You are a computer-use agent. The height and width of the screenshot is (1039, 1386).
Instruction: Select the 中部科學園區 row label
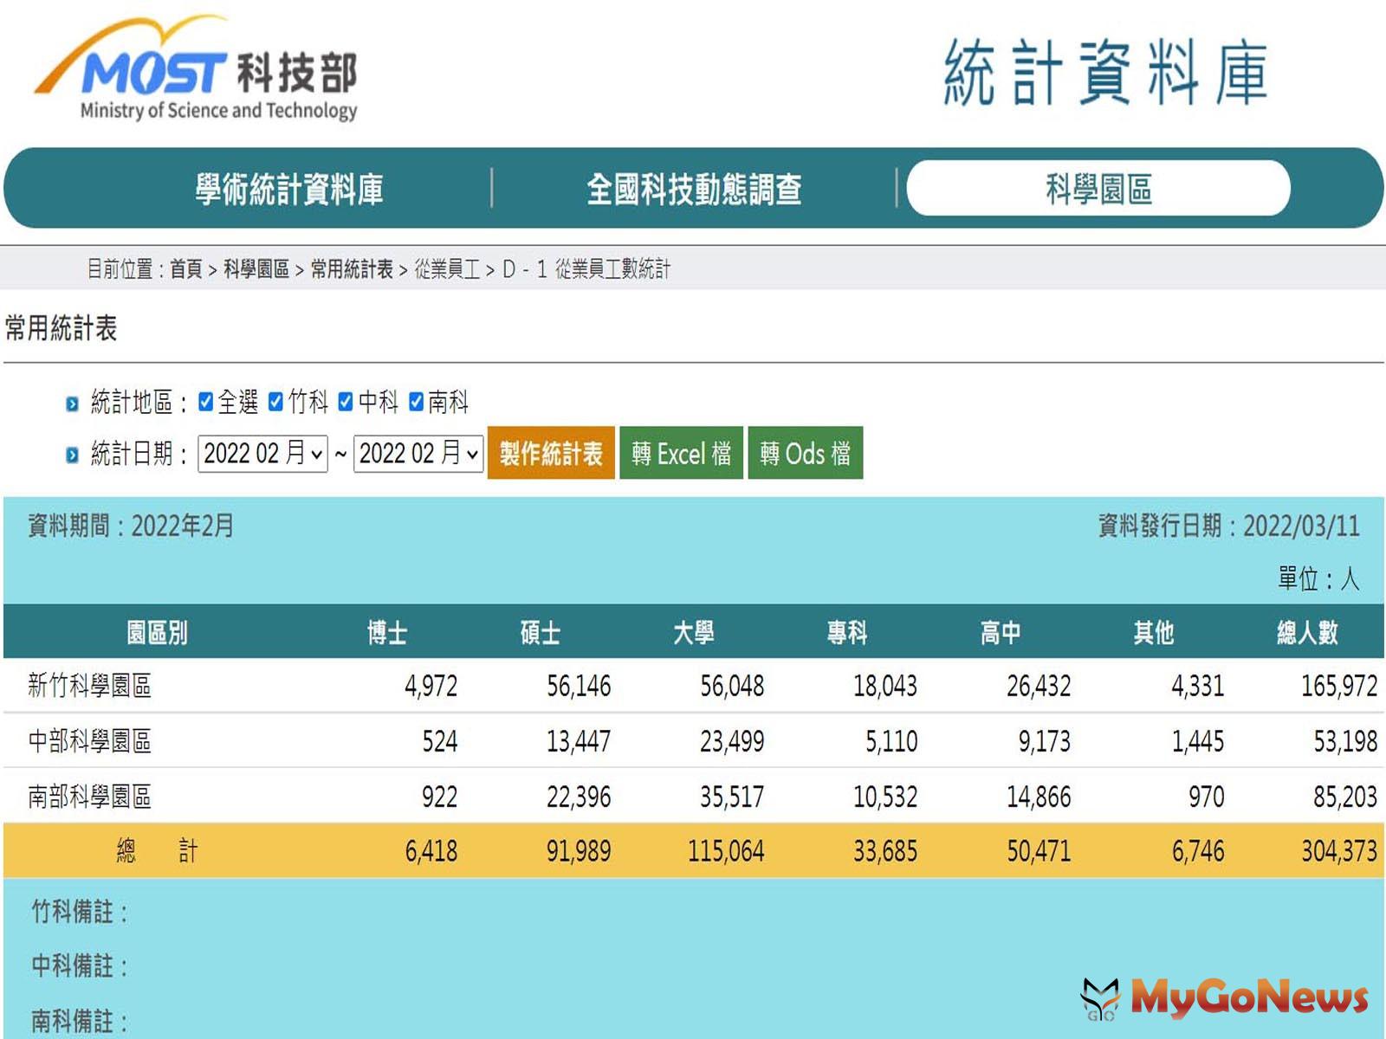pos(90,741)
